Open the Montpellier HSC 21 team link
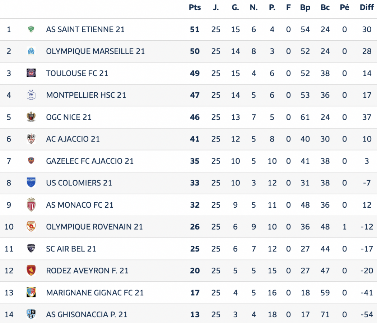Image resolution: width=377 pixels, height=323 pixels. pyautogui.click(x=86, y=95)
